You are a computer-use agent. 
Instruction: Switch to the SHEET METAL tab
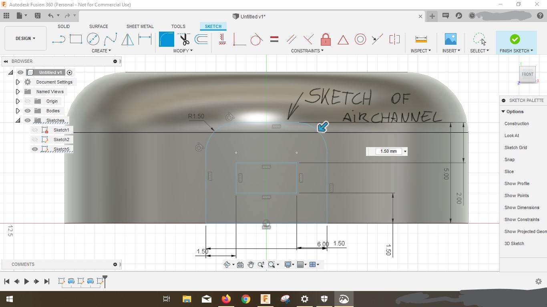coord(140,26)
